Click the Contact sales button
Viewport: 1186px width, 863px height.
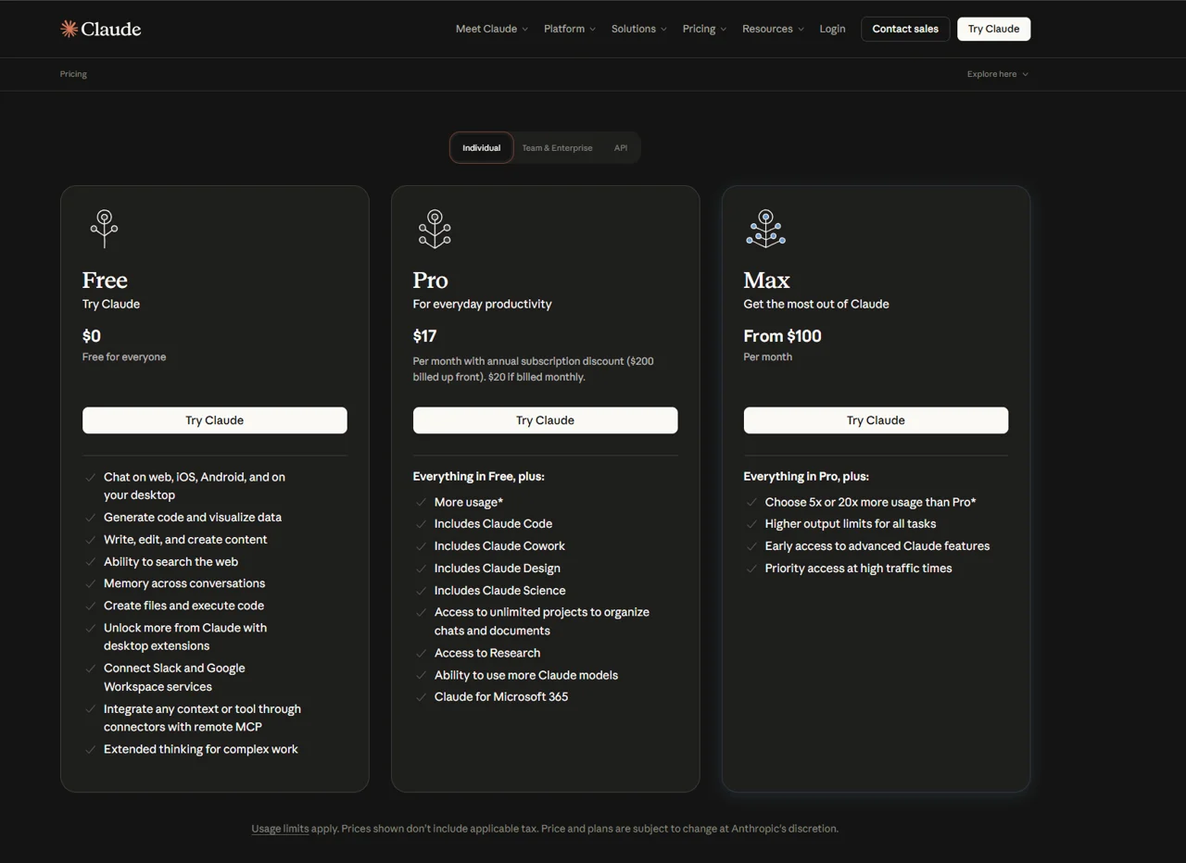(905, 29)
